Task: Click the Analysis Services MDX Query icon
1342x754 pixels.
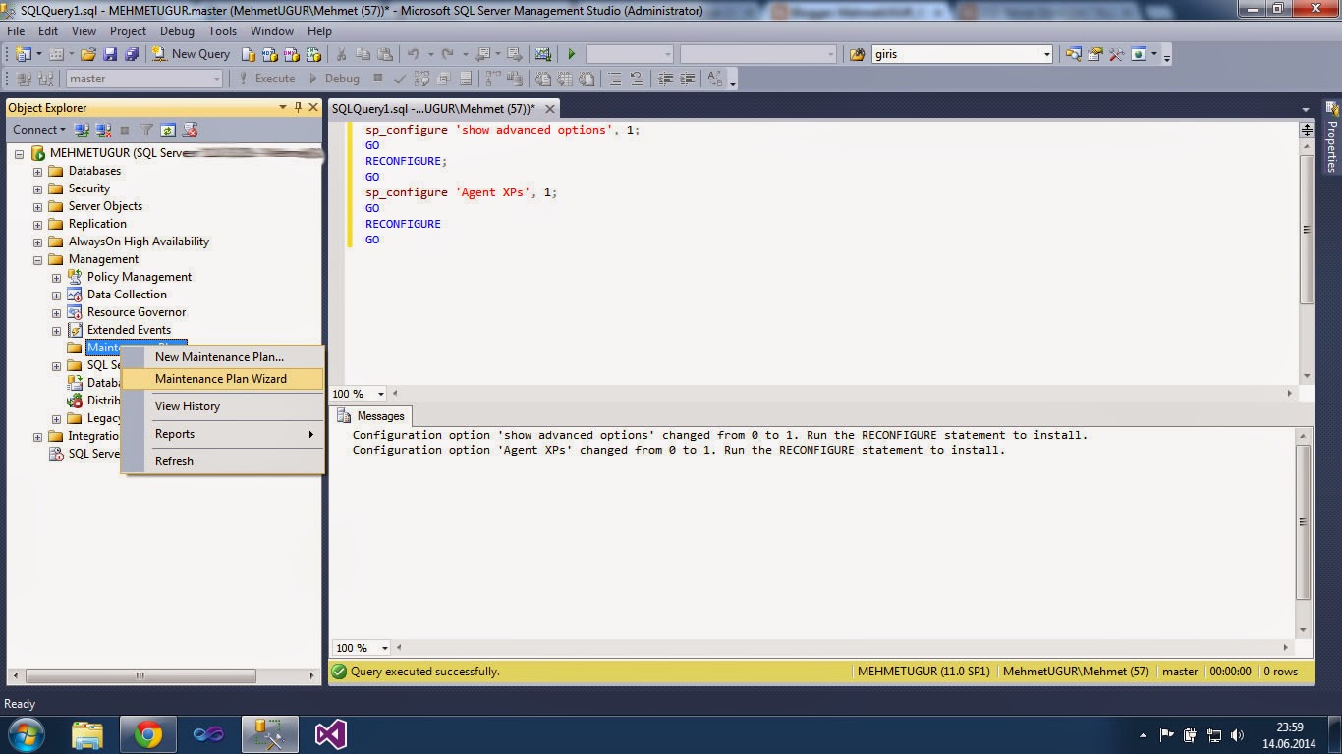Action: [x=269, y=54]
